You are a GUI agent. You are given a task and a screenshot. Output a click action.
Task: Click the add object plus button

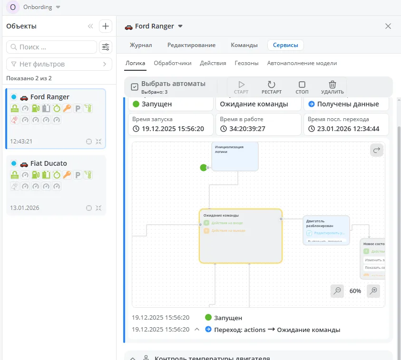pos(105,26)
